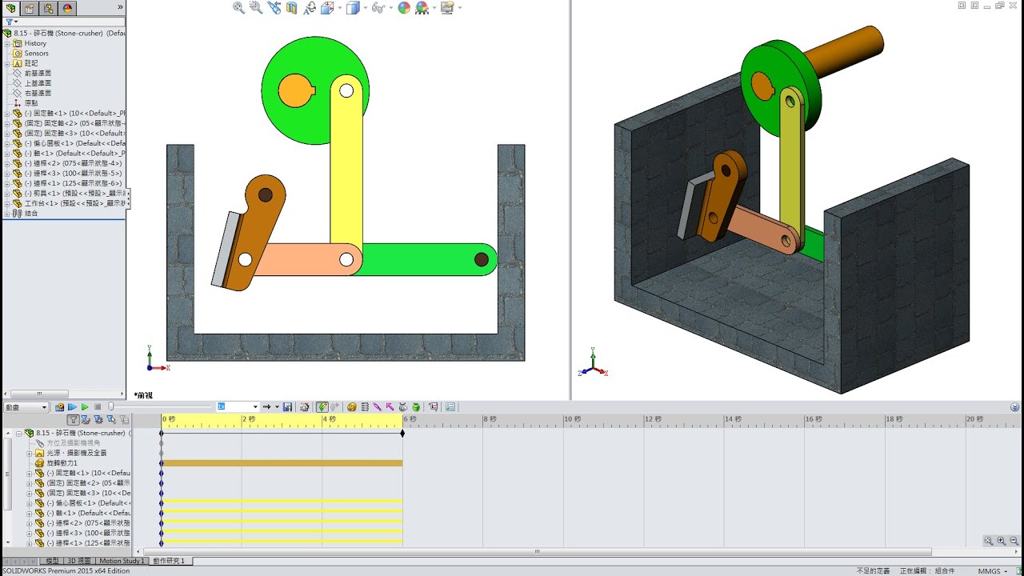Select the 原點 origin item
1024x576 pixels.
(26, 103)
